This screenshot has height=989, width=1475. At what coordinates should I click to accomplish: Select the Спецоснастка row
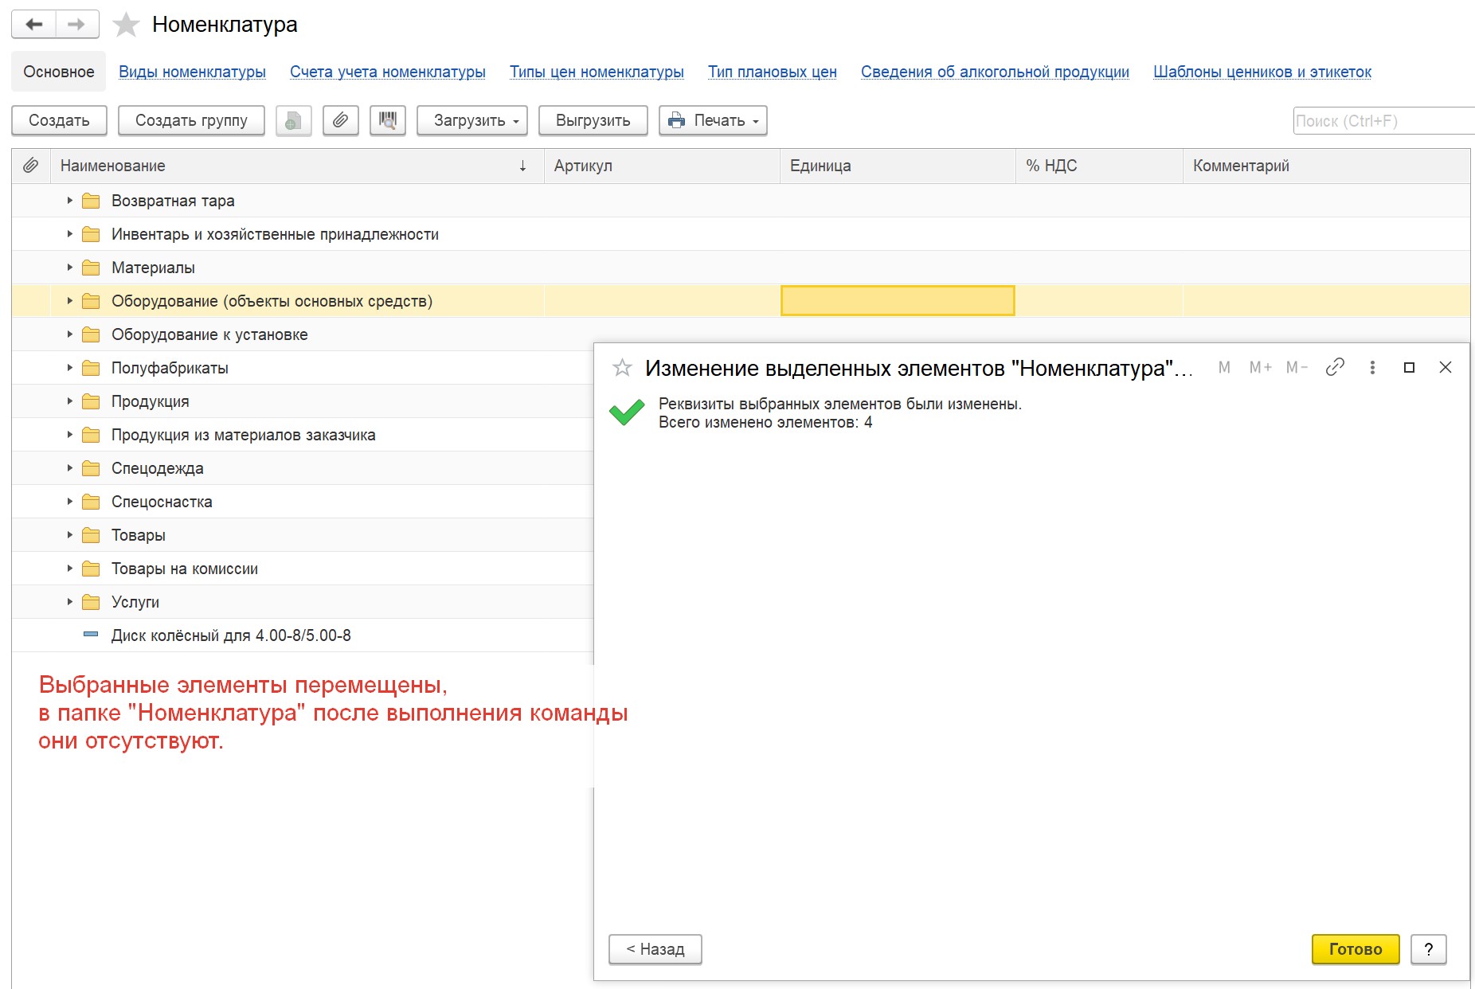pos(303,502)
